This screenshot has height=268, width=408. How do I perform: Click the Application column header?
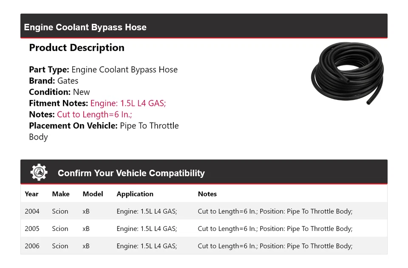pyautogui.click(x=135, y=194)
